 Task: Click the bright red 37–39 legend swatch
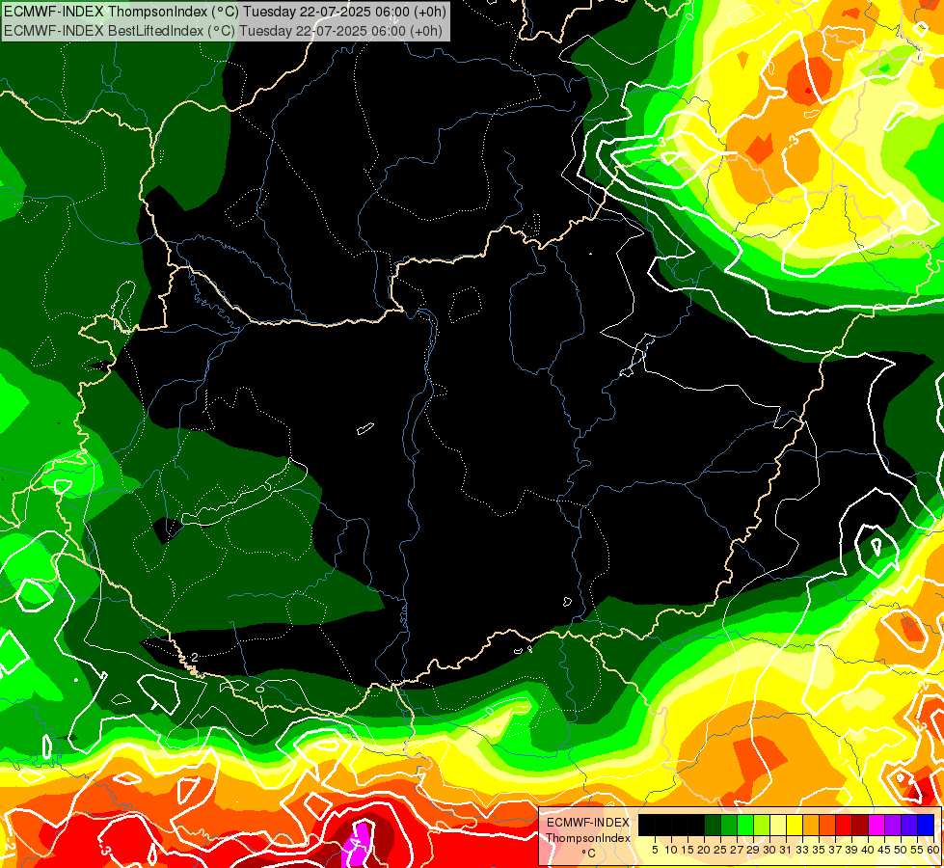(844, 825)
